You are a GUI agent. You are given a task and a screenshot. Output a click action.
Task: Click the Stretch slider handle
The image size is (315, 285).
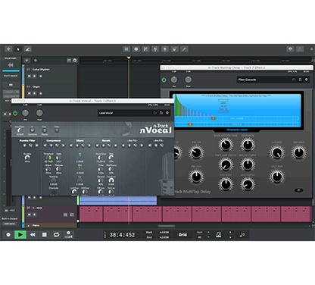190,124
